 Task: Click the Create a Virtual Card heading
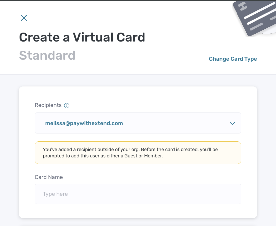point(82,37)
